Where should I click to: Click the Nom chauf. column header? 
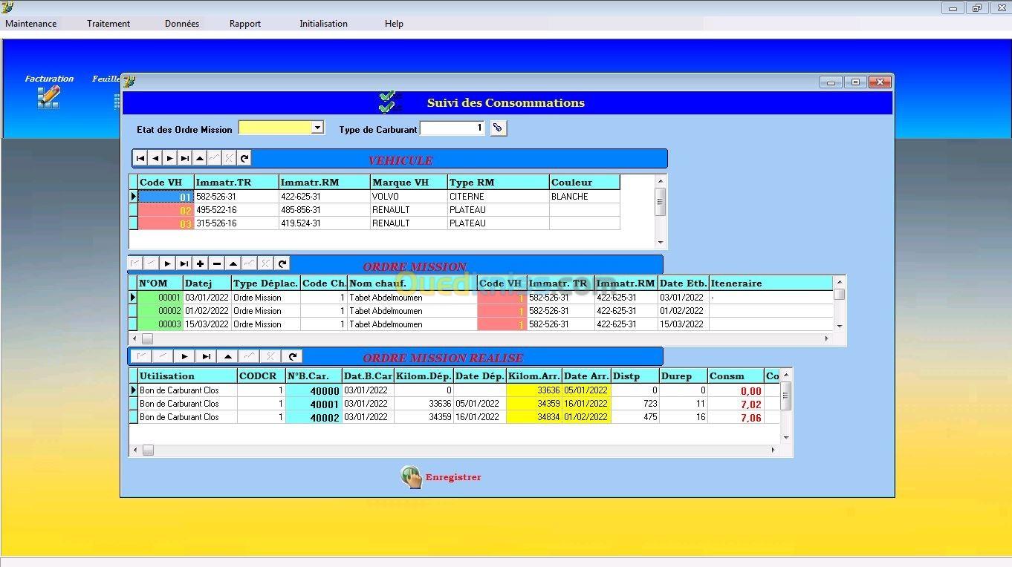coord(412,283)
